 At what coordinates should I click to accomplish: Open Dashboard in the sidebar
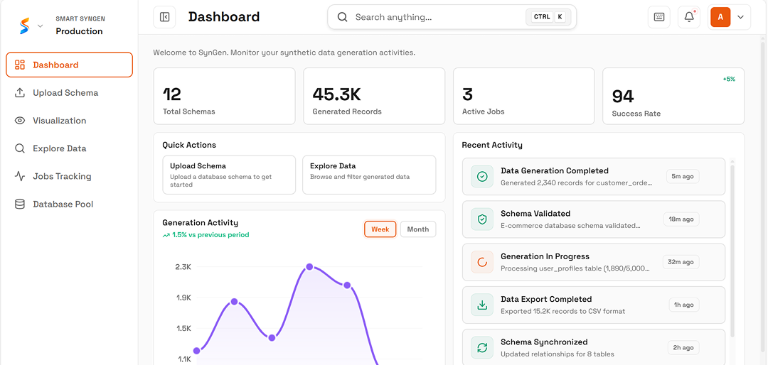(x=69, y=65)
